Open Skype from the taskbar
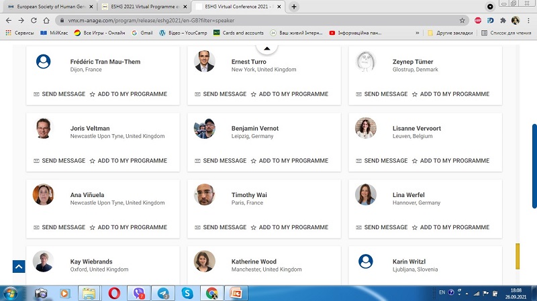537x301 pixels. coord(187,293)
